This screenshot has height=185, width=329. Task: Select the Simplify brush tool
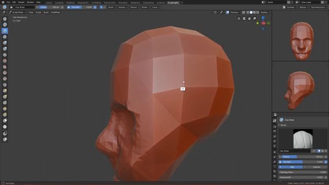point(5,121)
